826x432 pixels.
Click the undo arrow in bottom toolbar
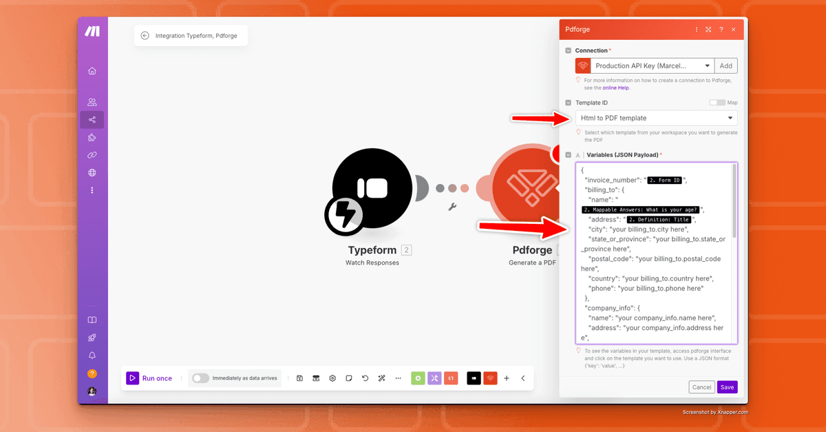(x=365, y=378)
